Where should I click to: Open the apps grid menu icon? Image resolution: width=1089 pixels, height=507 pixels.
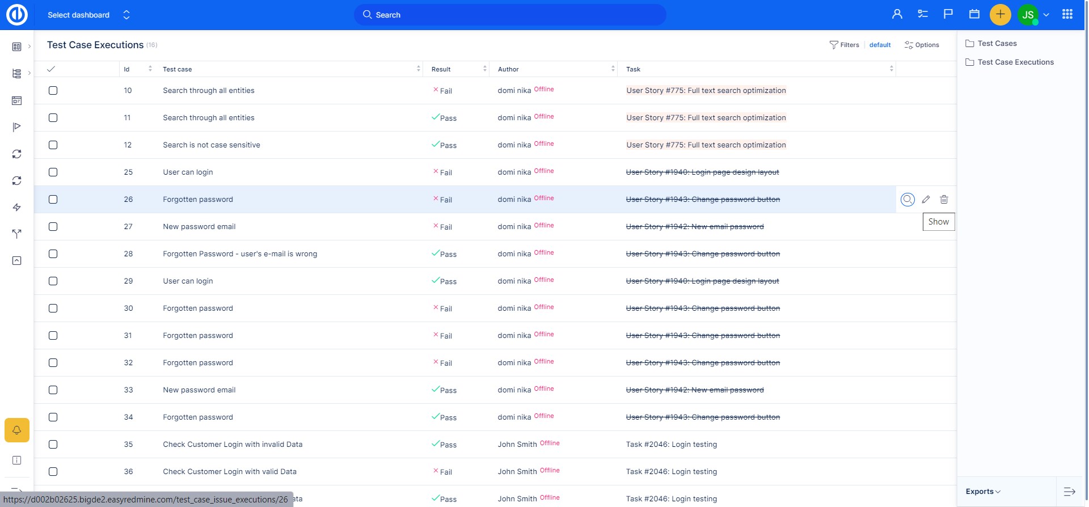[x=1067, y=15]
